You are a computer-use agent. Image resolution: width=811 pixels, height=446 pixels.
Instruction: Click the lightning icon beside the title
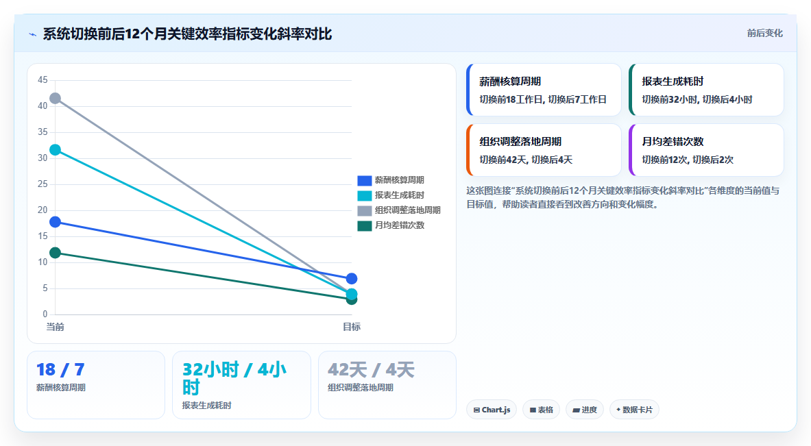(x=33, y=35)
